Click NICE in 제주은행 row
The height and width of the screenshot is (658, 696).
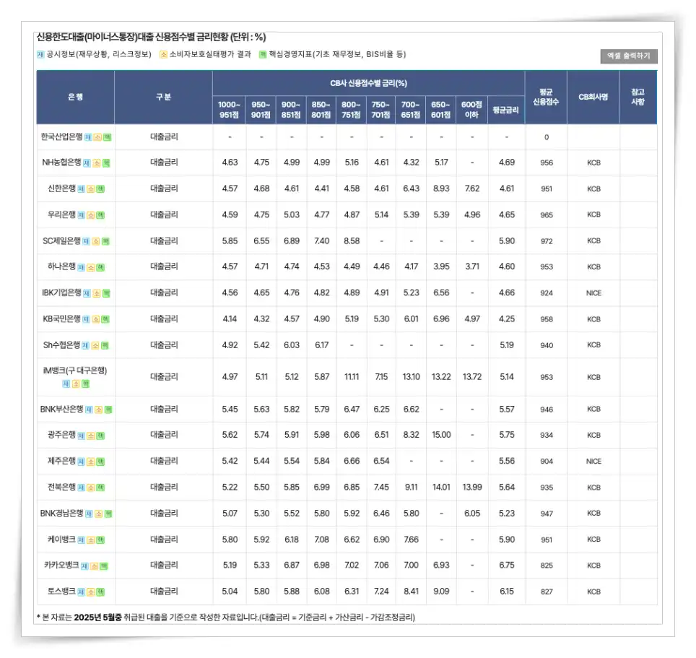593,462
